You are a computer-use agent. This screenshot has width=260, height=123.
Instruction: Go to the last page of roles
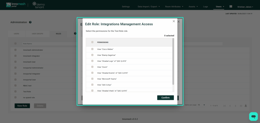click(241, 106)
